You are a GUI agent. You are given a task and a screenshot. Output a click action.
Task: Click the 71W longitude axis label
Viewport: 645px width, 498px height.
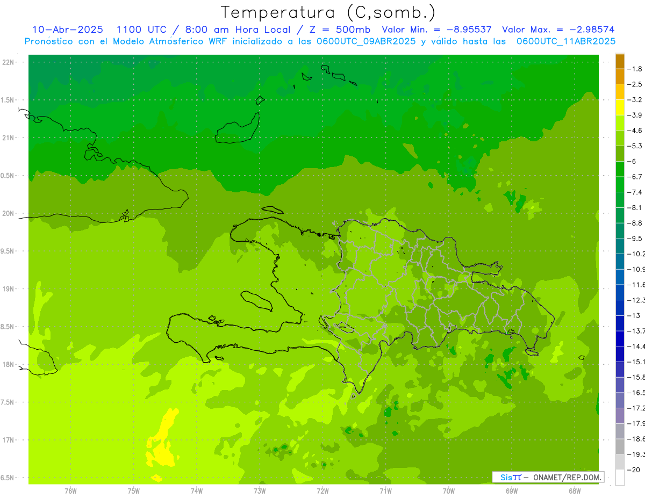pos(385,490)
